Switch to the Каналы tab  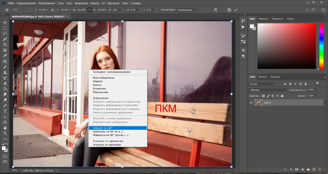click(x=263, y=77)
